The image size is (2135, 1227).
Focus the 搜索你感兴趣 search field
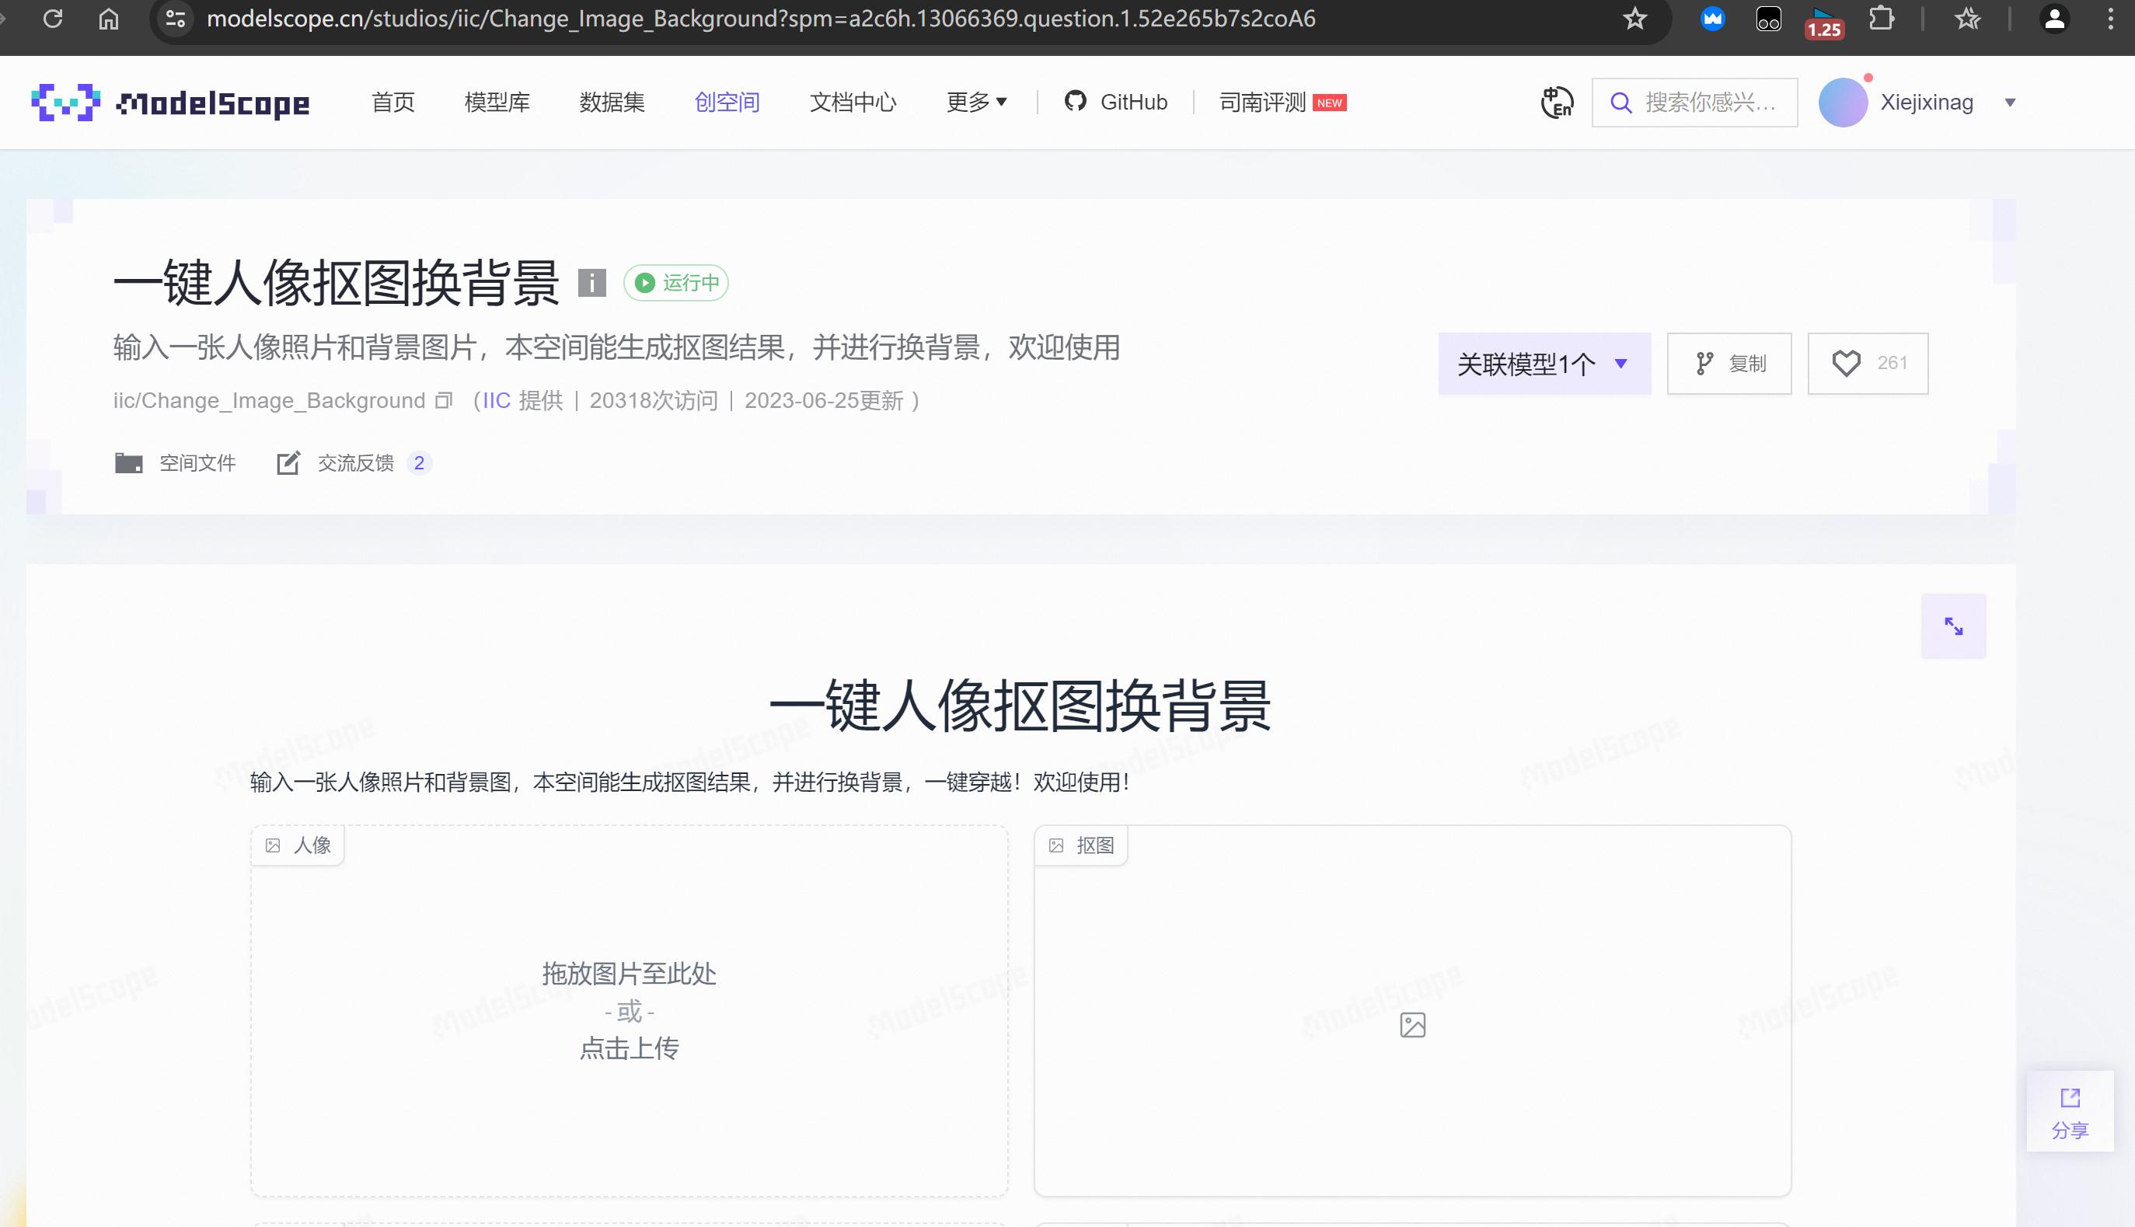(1694, 103)
